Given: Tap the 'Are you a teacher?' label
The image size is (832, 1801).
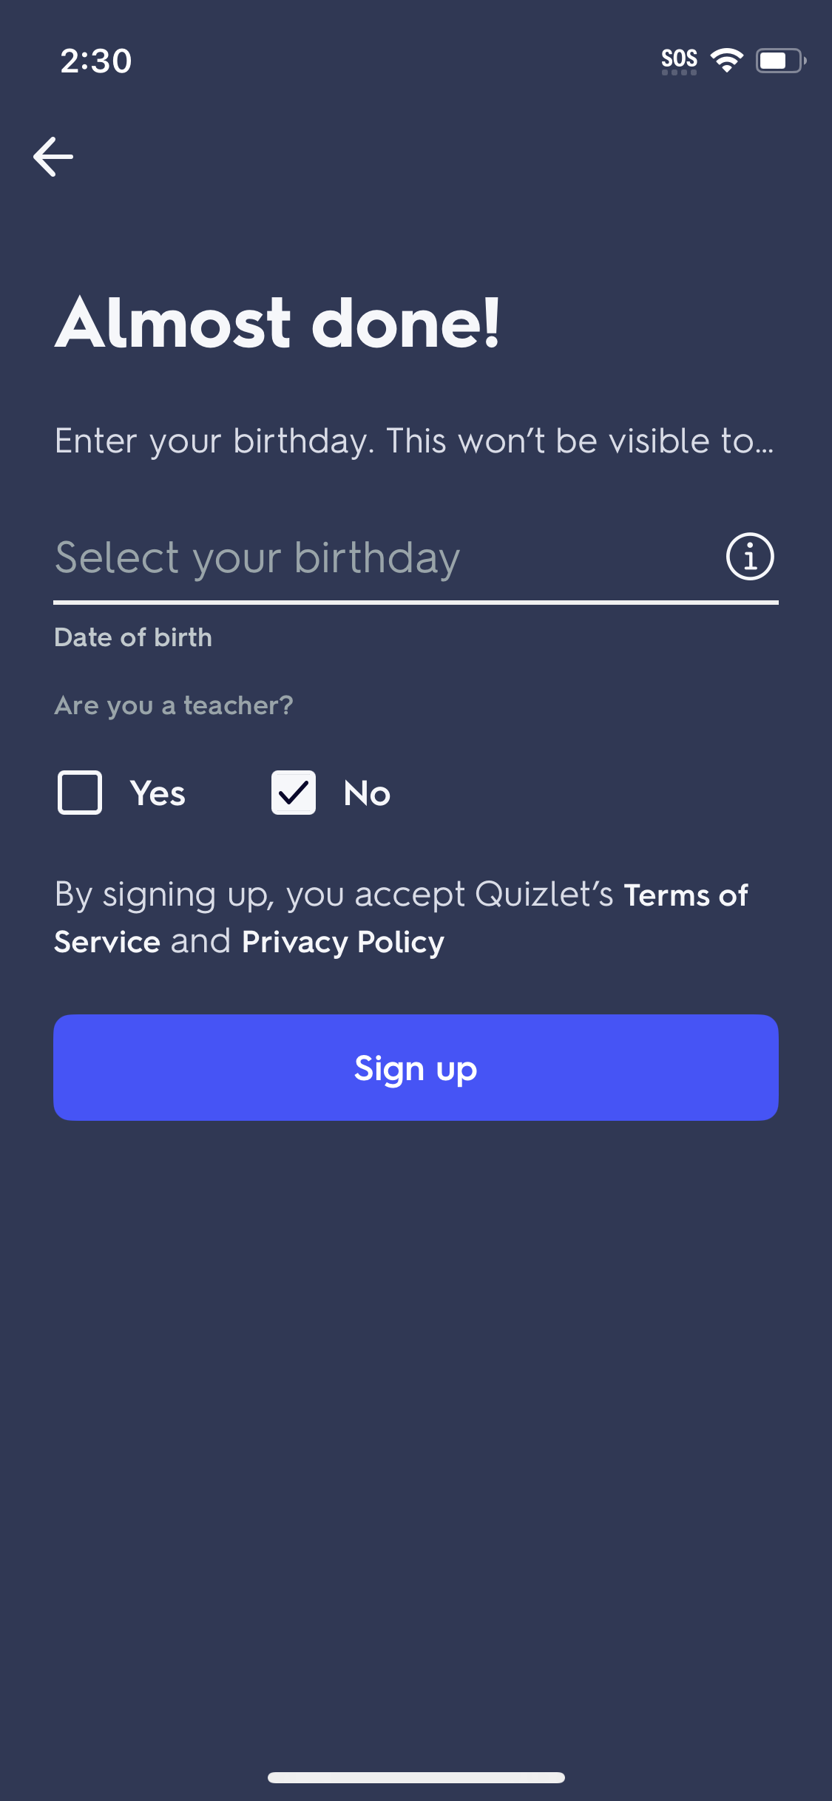Looking at the screenshot, I should click(x=175, y=705).
